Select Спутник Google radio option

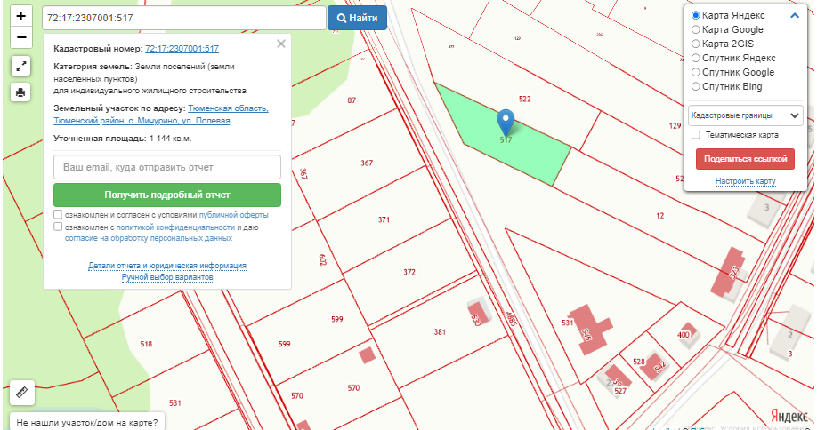click(x=696, y=72)
